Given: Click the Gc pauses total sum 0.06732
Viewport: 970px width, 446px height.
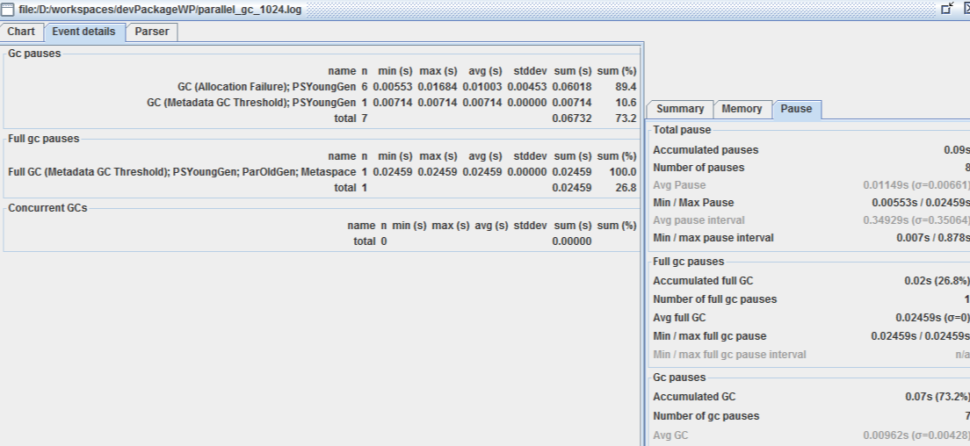Looking at the screenshot, I should pyautogui.click(x=572, y=119).
